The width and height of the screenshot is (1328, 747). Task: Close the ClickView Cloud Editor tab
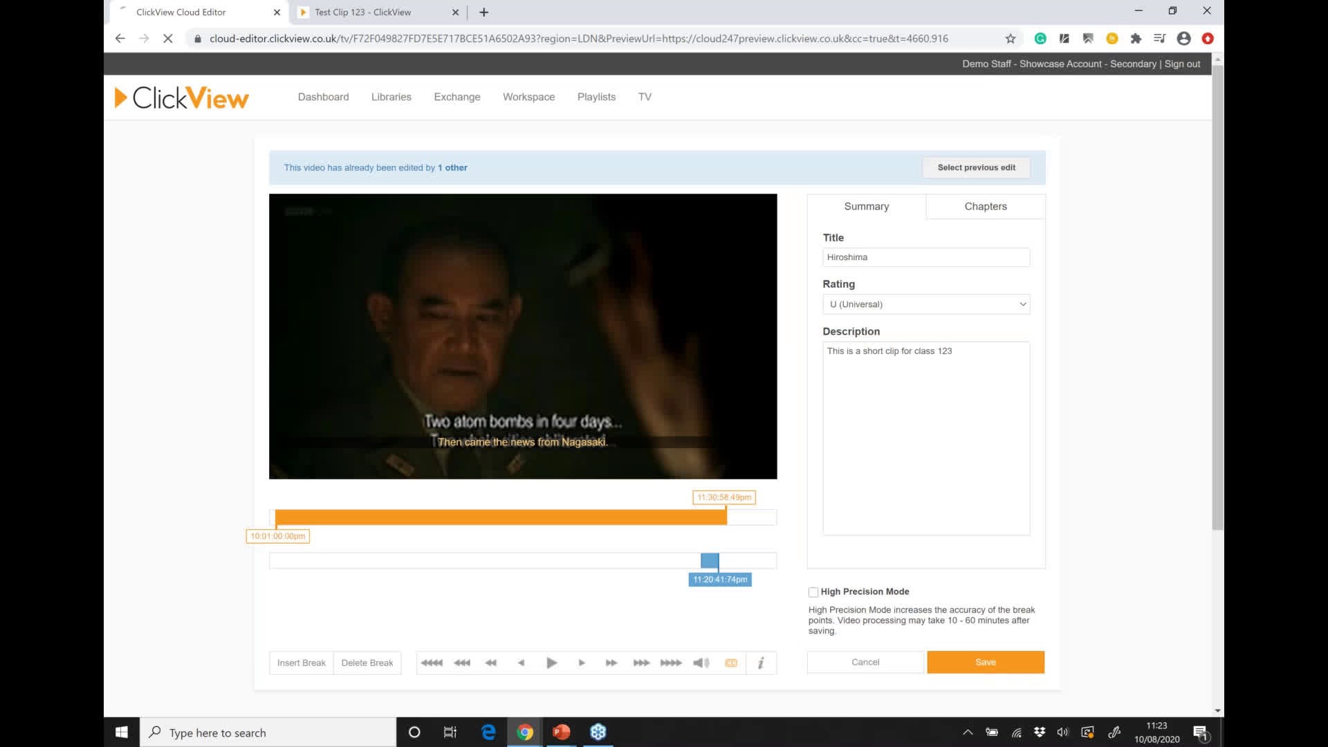(x=277, y=12)
